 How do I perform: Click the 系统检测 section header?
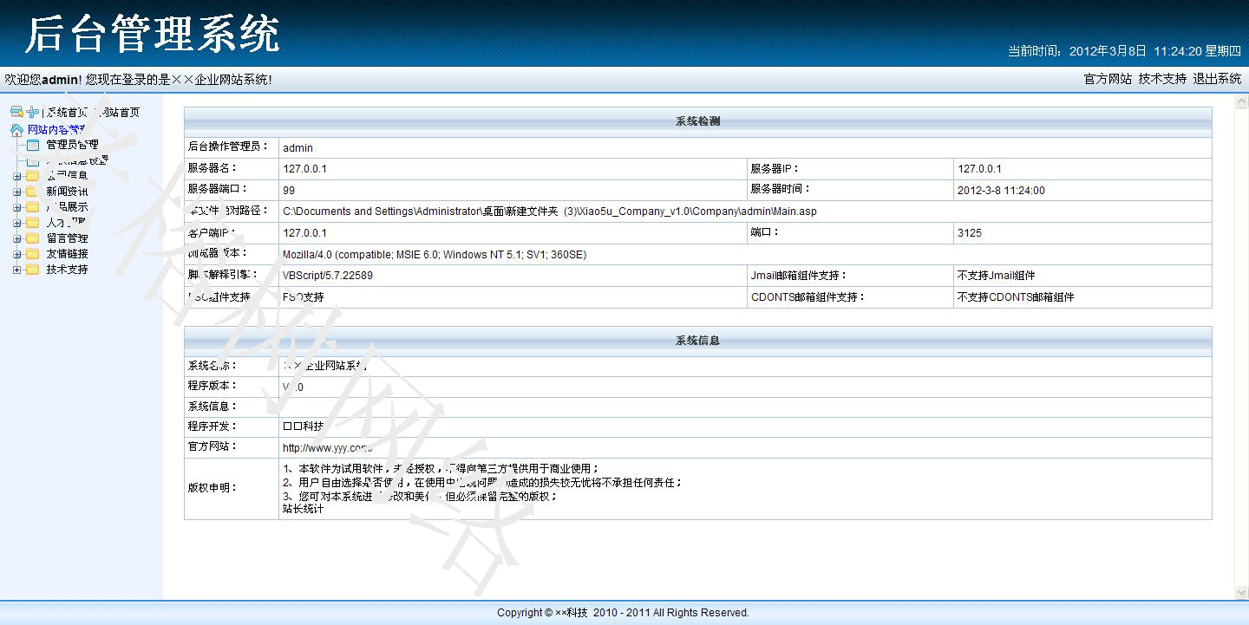pyautogui.click(x=697, y=121)
